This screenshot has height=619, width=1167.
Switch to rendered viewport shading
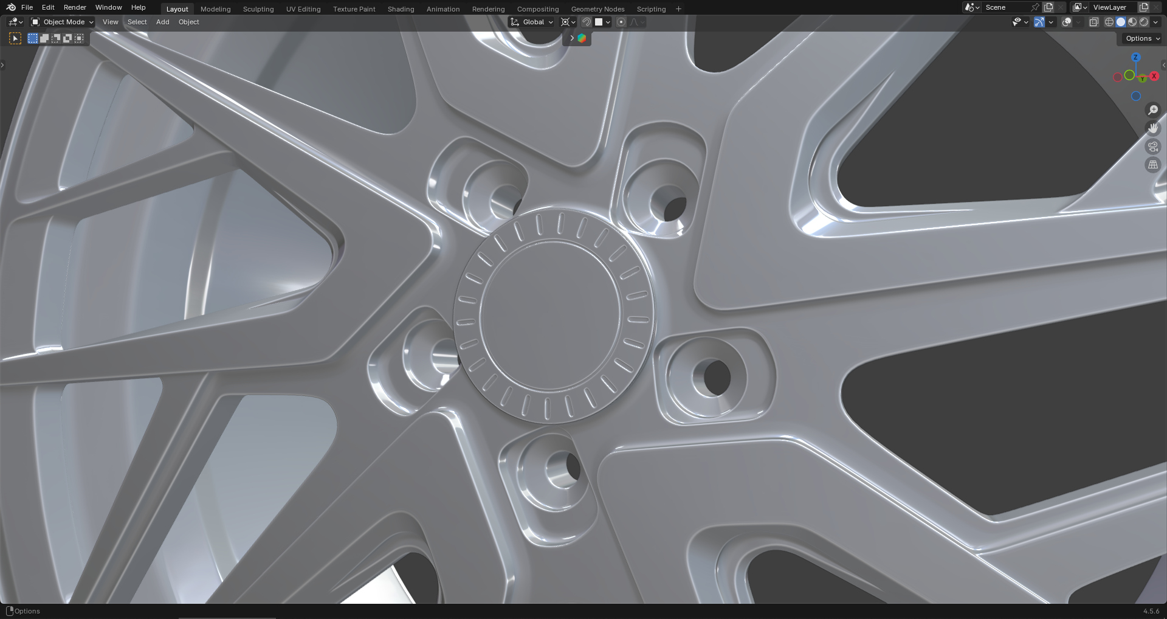click(x=1144, y=22)
